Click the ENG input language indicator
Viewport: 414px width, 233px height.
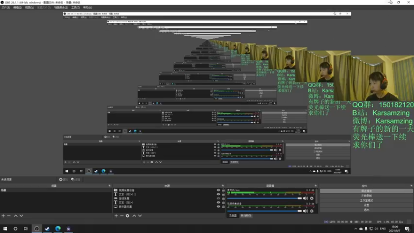pyautogui.click(x=383, y=229)
